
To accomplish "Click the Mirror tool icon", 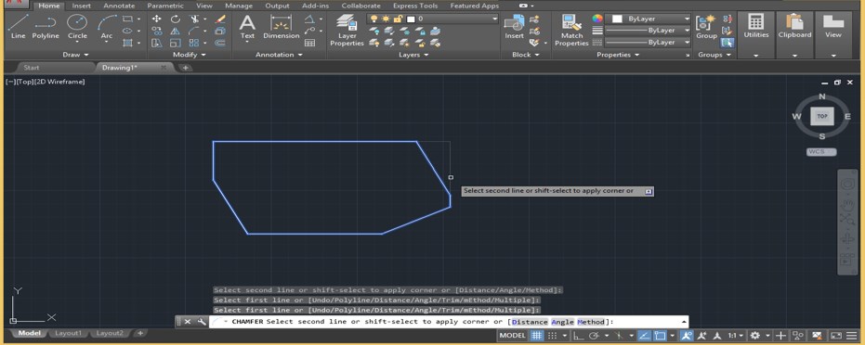I will click(175, 31).
